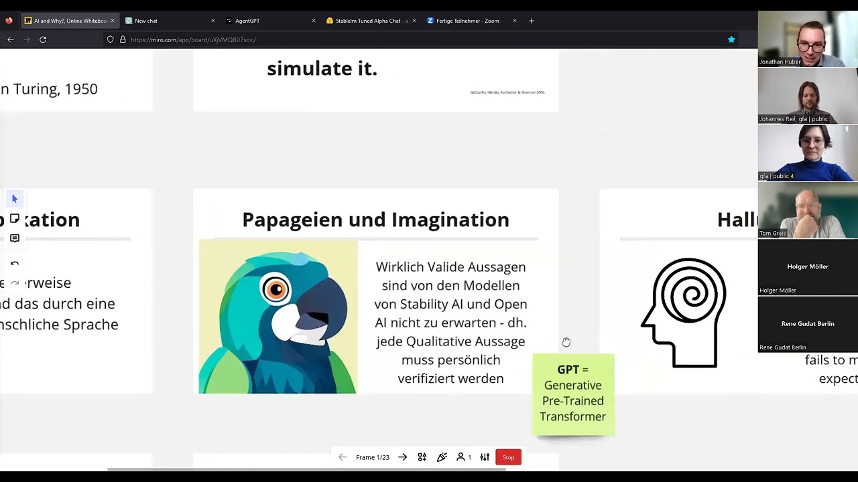This screenshot has width=858, height=482.
Task: Stop the presentation mode
Action: tap(508, 457)
